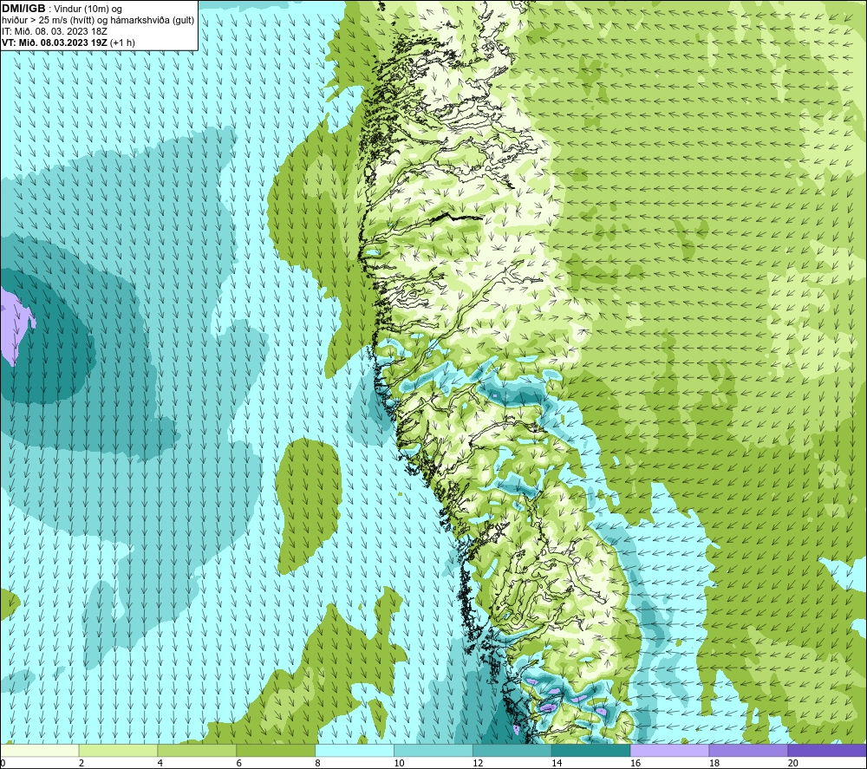The height and width of the screenshot is (769, 867).
Task: Click the "DMI/IGB" title text
Action: (x=23, y=9)
